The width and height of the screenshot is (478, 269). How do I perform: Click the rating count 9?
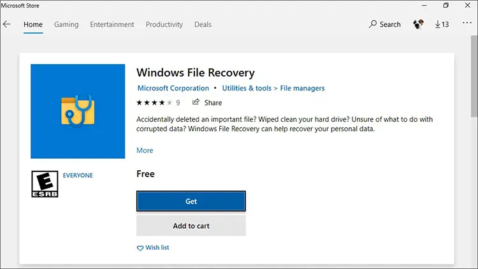point(178,103)
